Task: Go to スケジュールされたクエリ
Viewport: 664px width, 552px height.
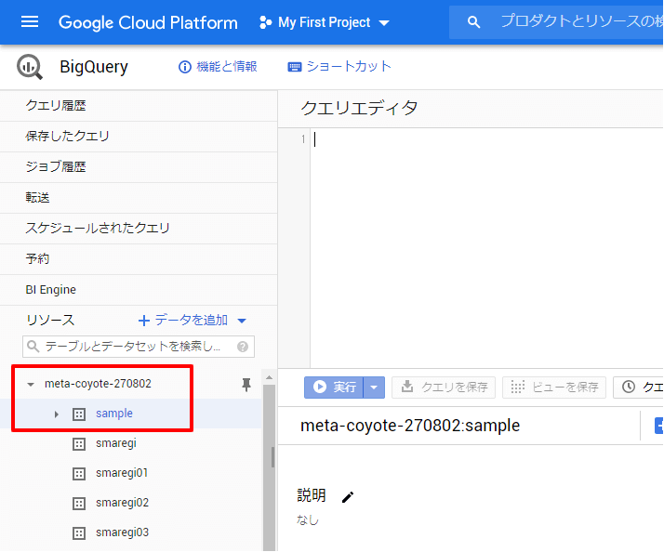Action: click(98, 228)
